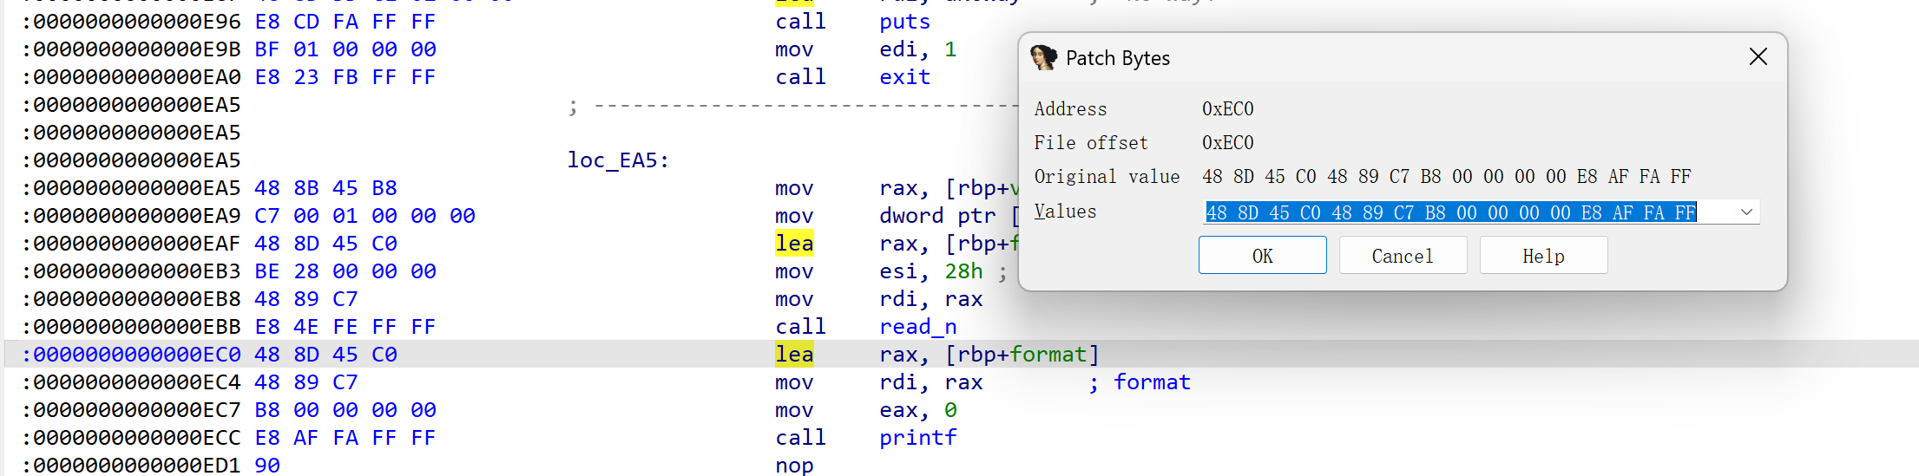Close the Patch Bytes dialog
The image size is (1919, 476).
pos(1758,57)
